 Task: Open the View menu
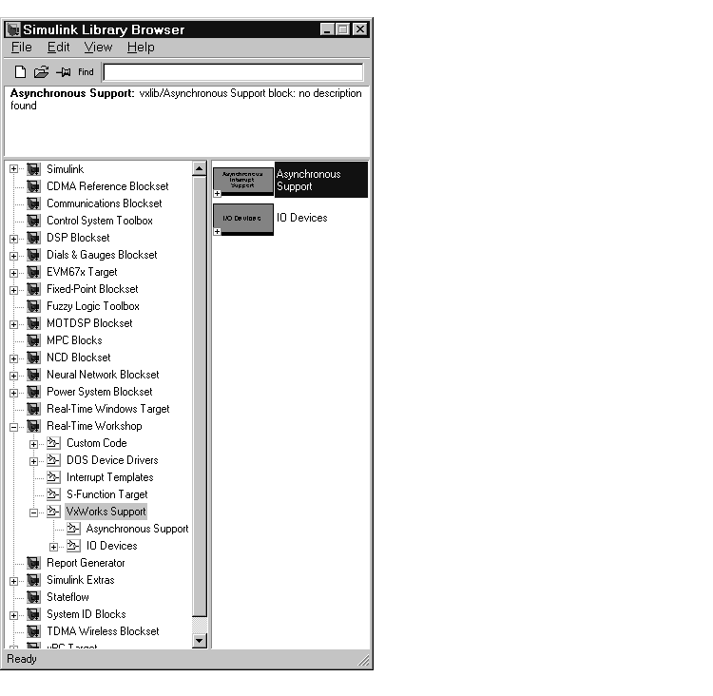coord(98,48)
